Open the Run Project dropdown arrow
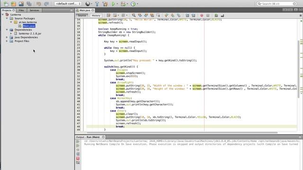303x170 pixels. point(117,4)
